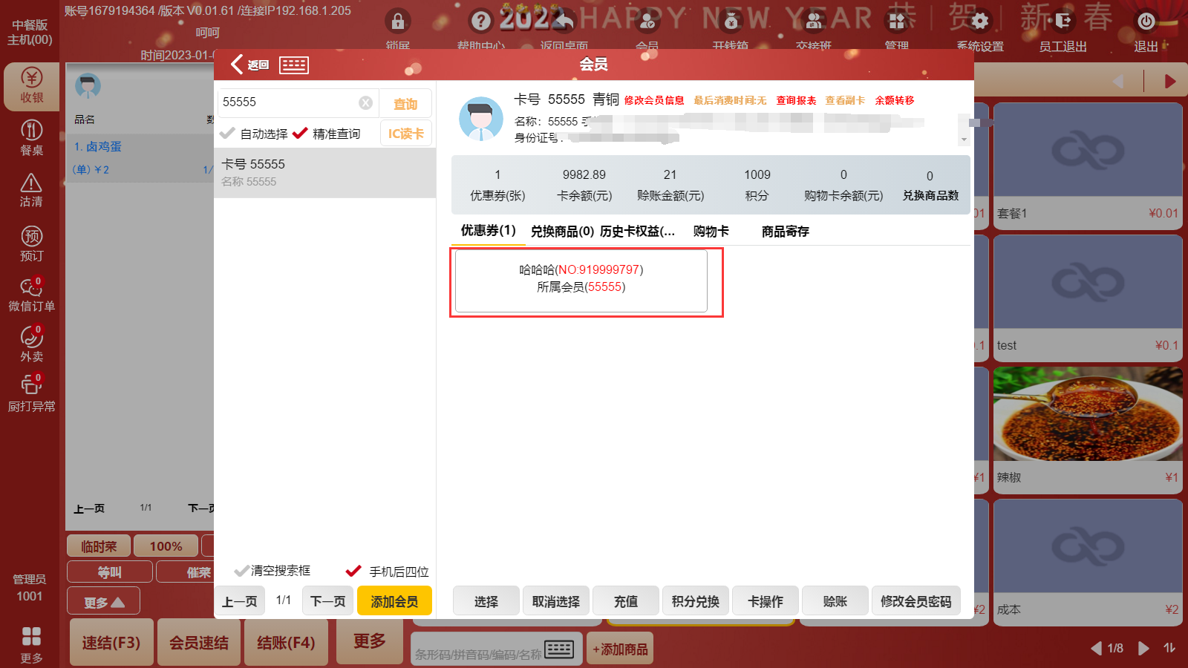The height and width of the screenshot is (668, 1188).
Task: Open 修改会员信息 link
Action: 654,100
